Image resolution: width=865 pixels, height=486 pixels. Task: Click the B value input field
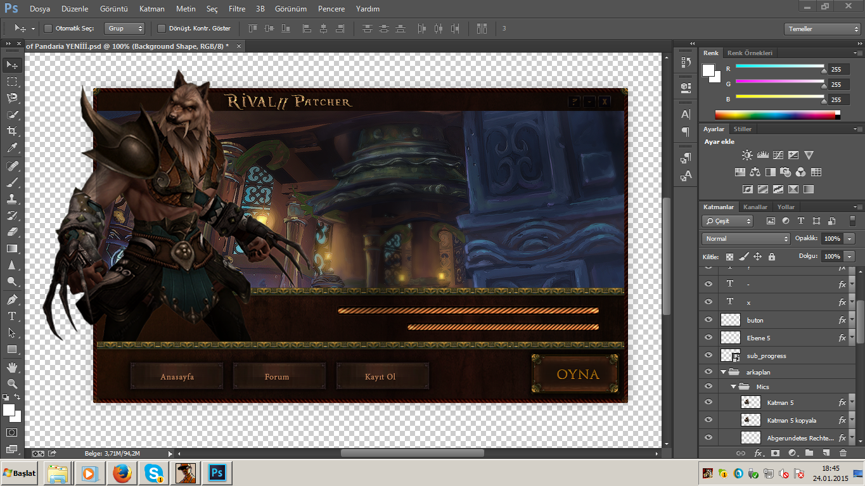839,99
